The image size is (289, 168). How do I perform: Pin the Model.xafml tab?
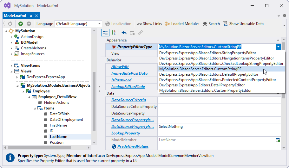(x=30, y=16)
